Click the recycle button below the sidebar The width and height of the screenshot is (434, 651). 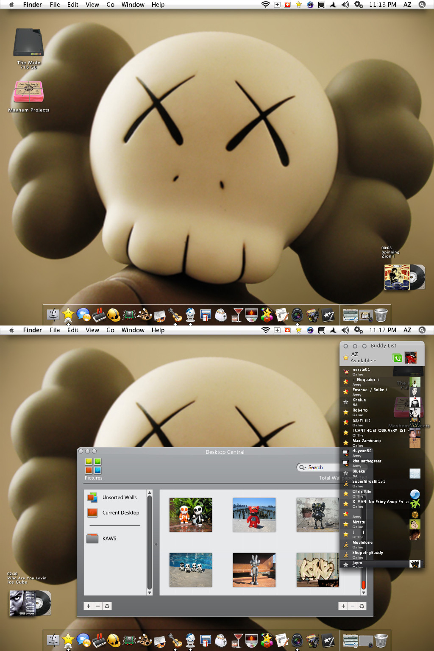[x=107, y=606]
